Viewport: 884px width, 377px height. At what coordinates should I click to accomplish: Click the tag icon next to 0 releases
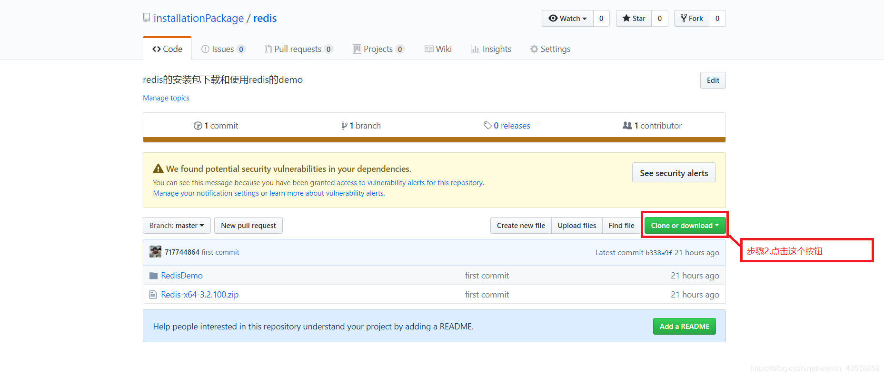point(487,126)
